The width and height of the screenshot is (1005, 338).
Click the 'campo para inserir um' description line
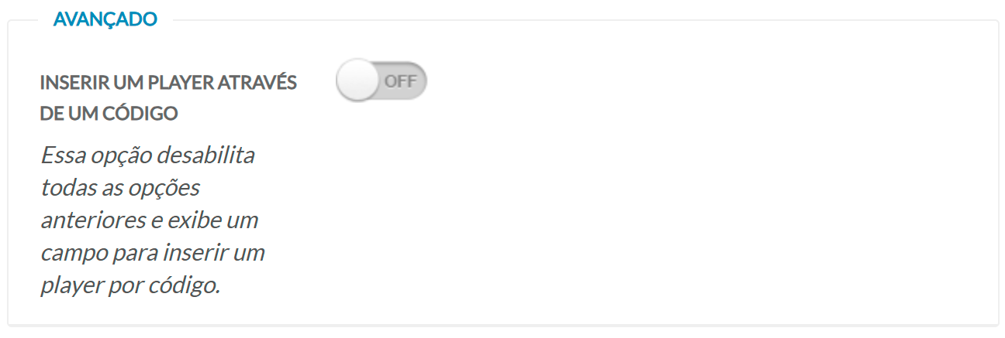(152, 252)
